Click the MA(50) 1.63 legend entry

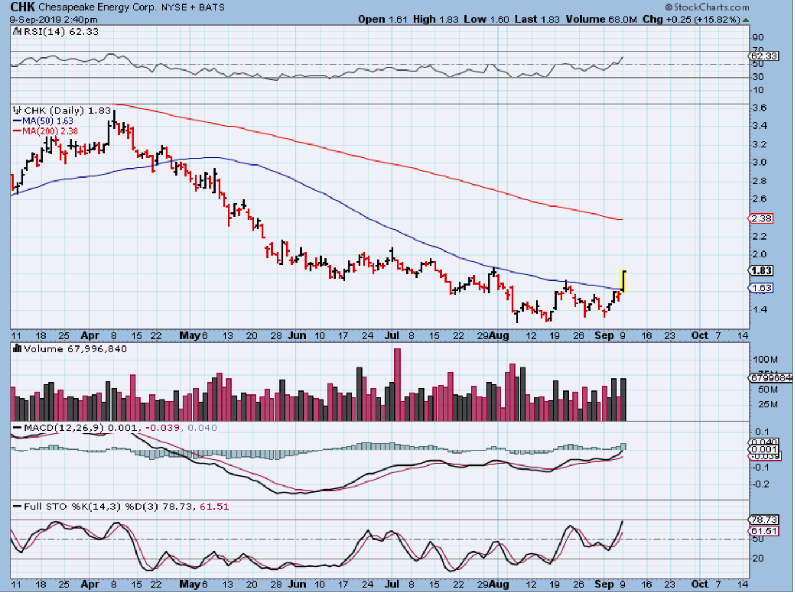click(x=48, y=121)
